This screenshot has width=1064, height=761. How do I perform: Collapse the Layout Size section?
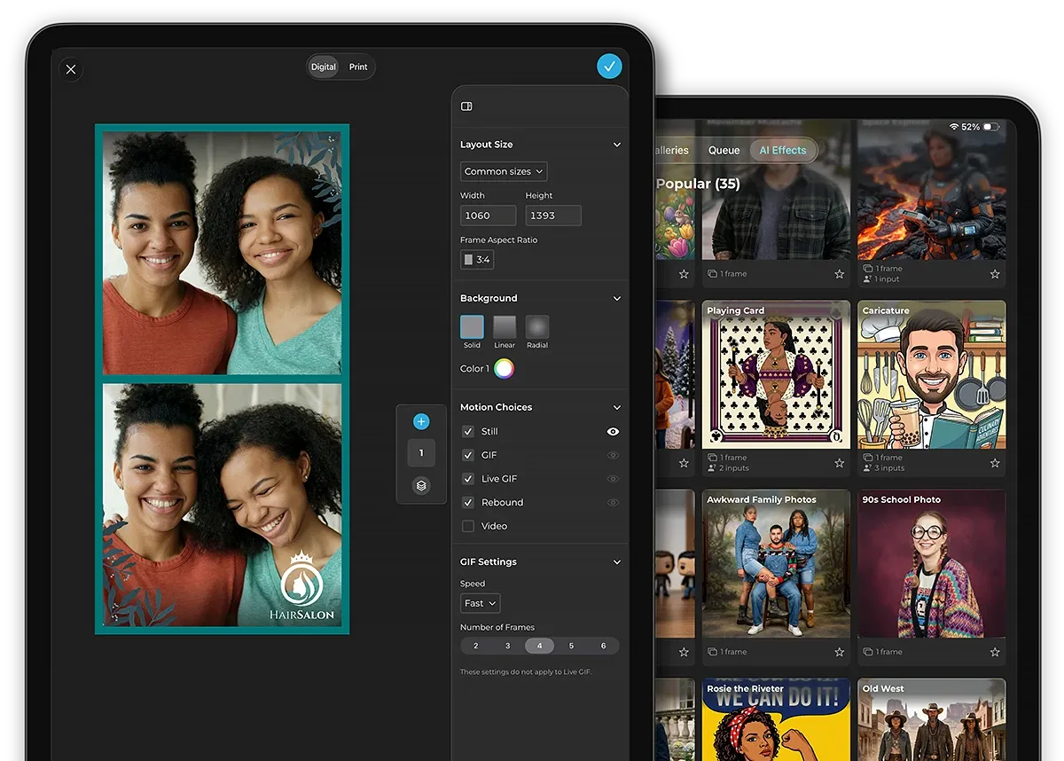point(617,145)
